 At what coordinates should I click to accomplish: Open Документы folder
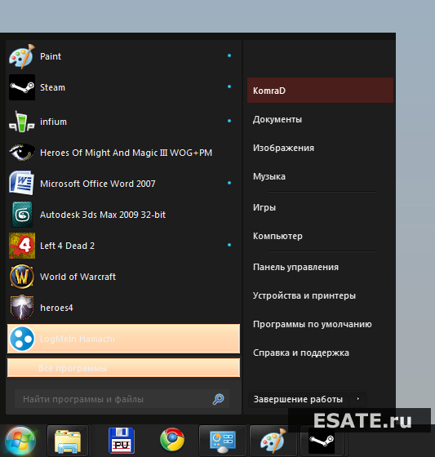pyautogui.click(x=277, y=119)
